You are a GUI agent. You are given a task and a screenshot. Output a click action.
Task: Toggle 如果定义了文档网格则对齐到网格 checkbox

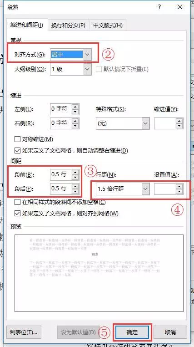pyautogui.click(x=17, y=214)
